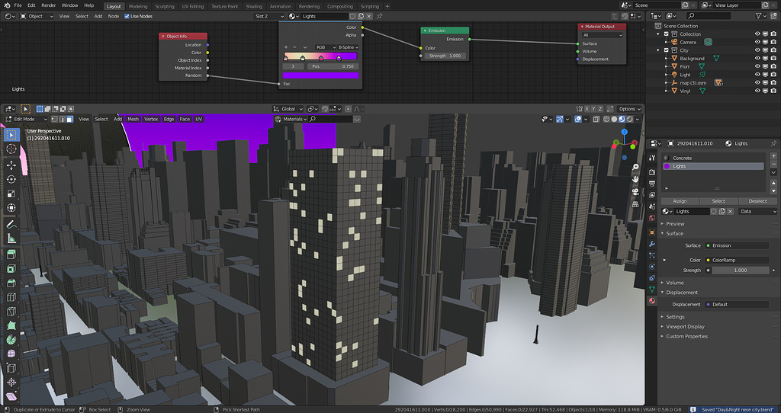Open the Mesh menu in viewport
The width and height of the screenshot is (781, 413).
tap(133, 119)
